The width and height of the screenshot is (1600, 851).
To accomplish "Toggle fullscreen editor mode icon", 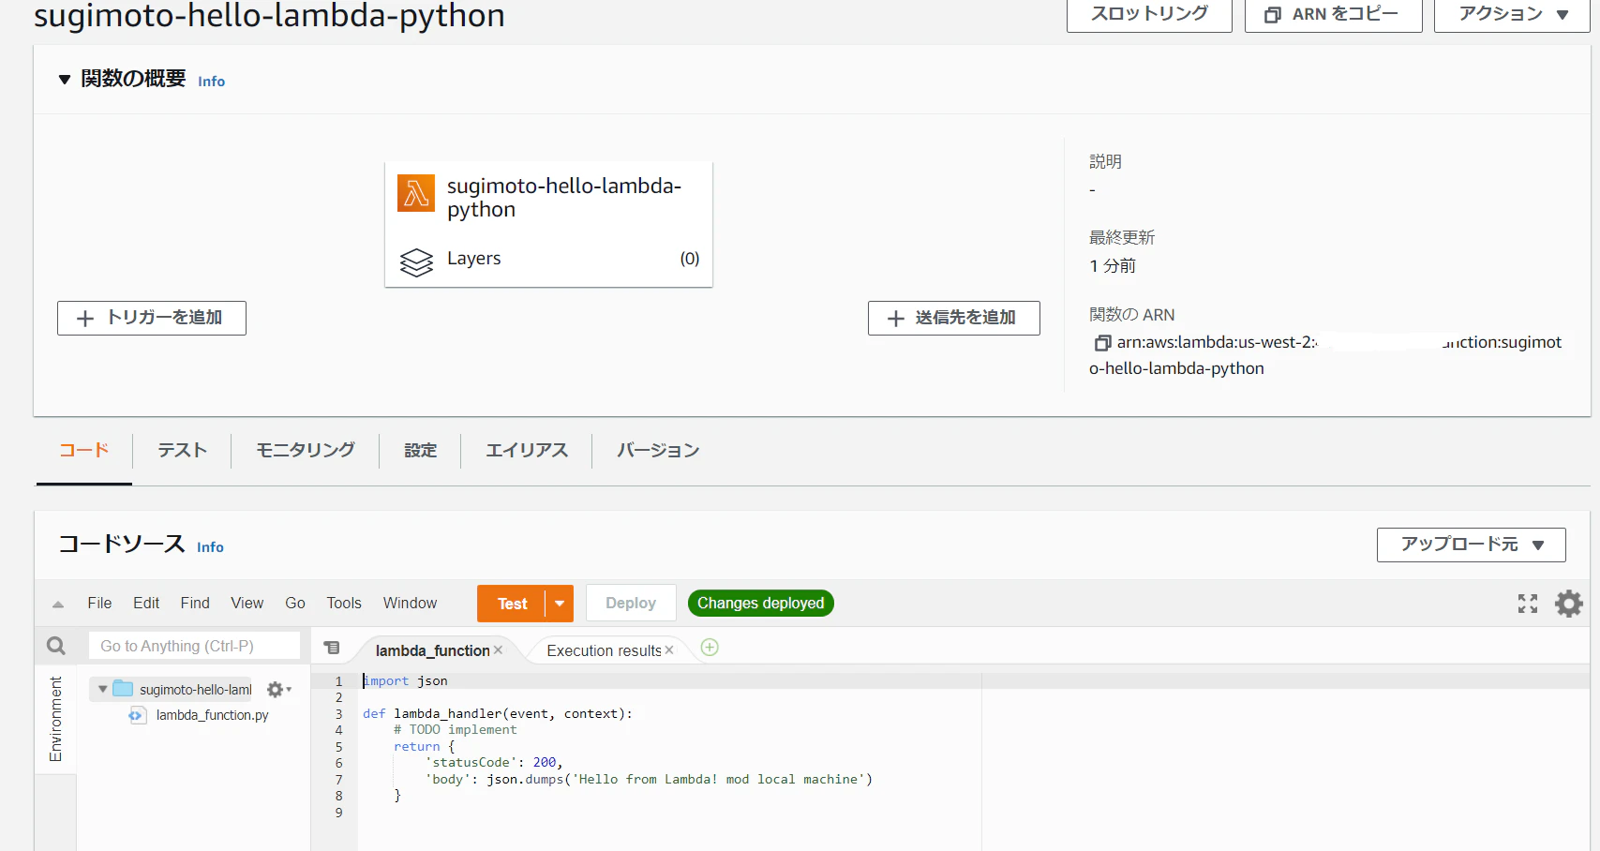I will point(1528,604).
